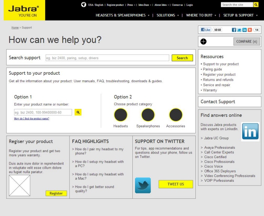
Task: Open 'Support to your product' resource link
Action: [x=221, y=64]
